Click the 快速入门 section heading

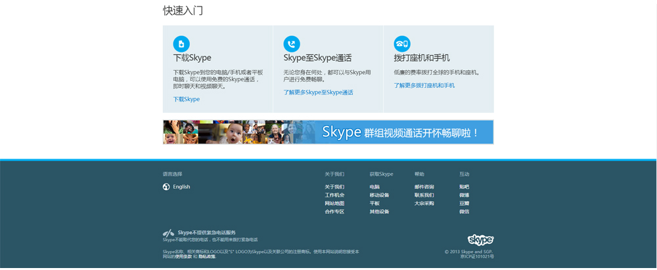point(183,10)
